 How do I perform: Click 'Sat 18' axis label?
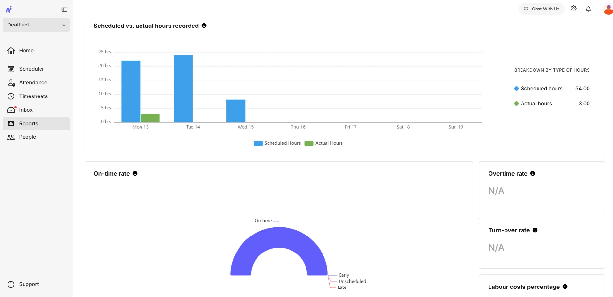(403, 127)
